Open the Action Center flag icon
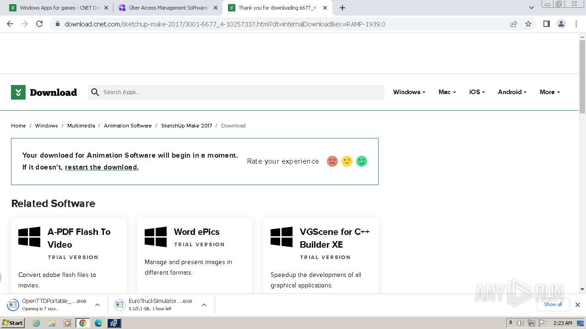Screen dimensions: 586x329 [x=542, y=323]
